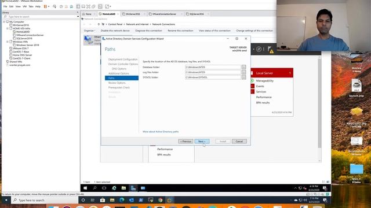This screenshot has width=371, height=208.
Task: Click browse button for Database folder
Action: click(x=243, y=67)
